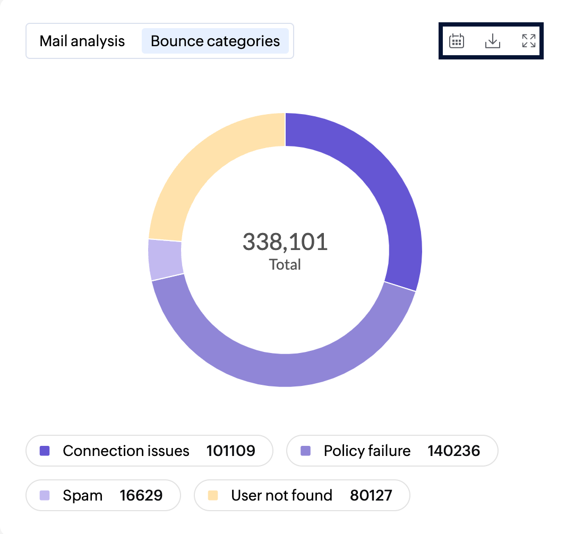
Task: Click the Connection issues legend color square
Action: 45,451
